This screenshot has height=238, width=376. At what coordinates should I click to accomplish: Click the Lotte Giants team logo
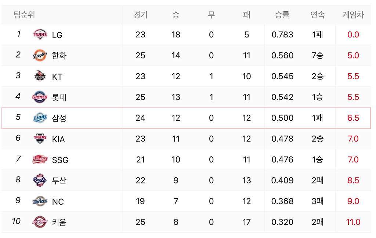click(x=40, y=97)
